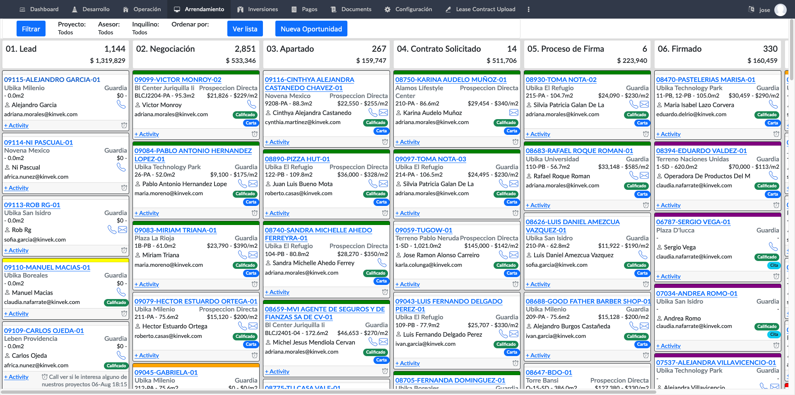Call contact on 08470-Pastelerias Marisa card

pos(773,104)
